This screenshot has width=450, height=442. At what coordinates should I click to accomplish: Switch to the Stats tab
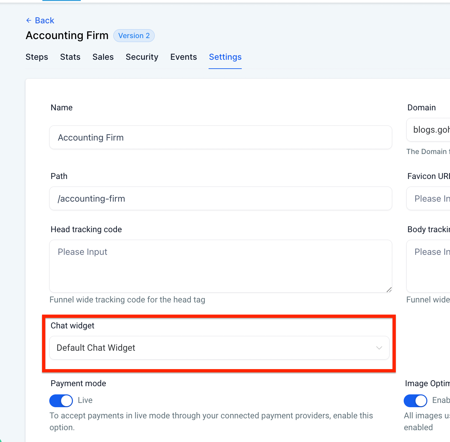70,57
